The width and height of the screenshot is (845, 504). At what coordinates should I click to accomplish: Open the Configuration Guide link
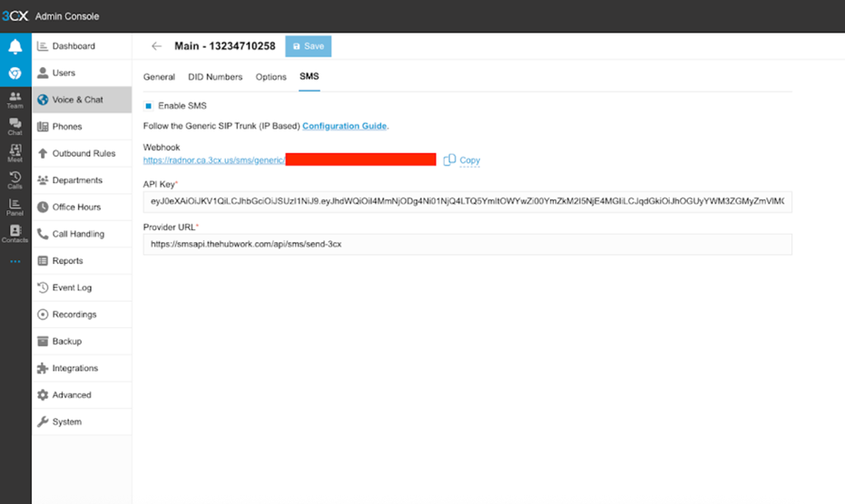pyautogui.click(x=344, y=126)
